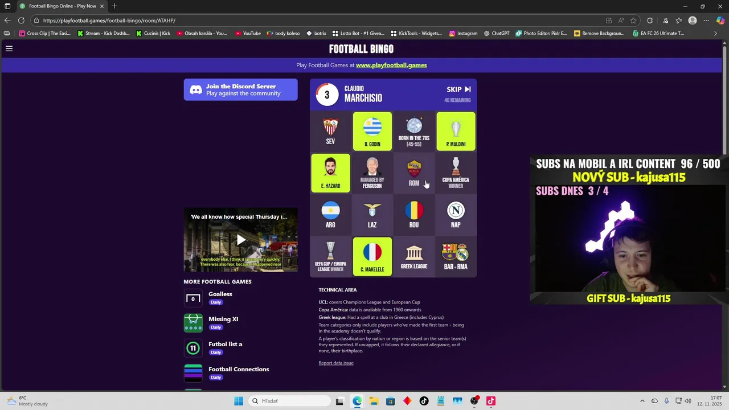Image resolution: width=729 pixels, height=410 pixels.
Task: Open Copilot in the browser toolbar
Action: click(720, 20)
